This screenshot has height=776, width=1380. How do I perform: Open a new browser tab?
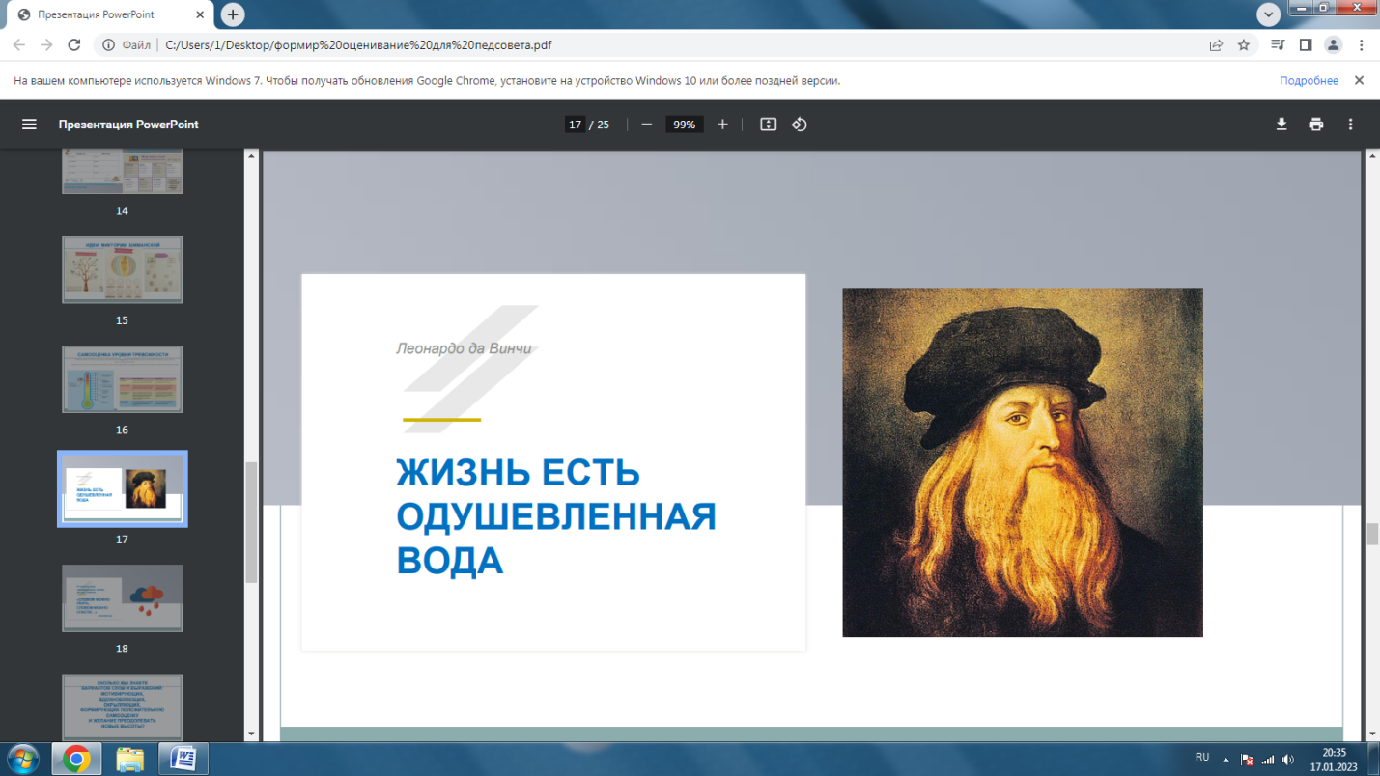coord(232,14)
